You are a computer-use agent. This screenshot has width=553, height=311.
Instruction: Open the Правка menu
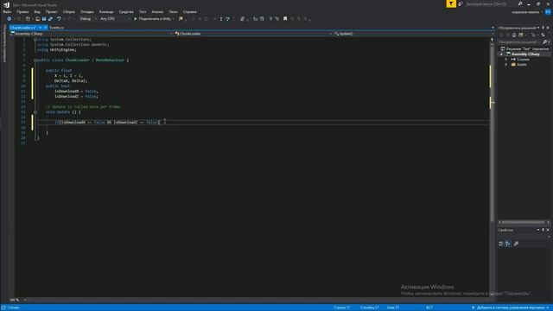pyautogui.click(x=23, y=11)
